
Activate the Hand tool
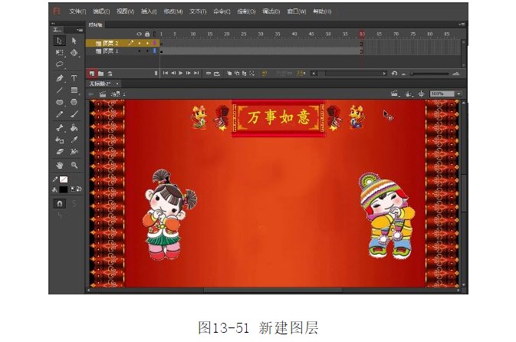coord(60,165)
